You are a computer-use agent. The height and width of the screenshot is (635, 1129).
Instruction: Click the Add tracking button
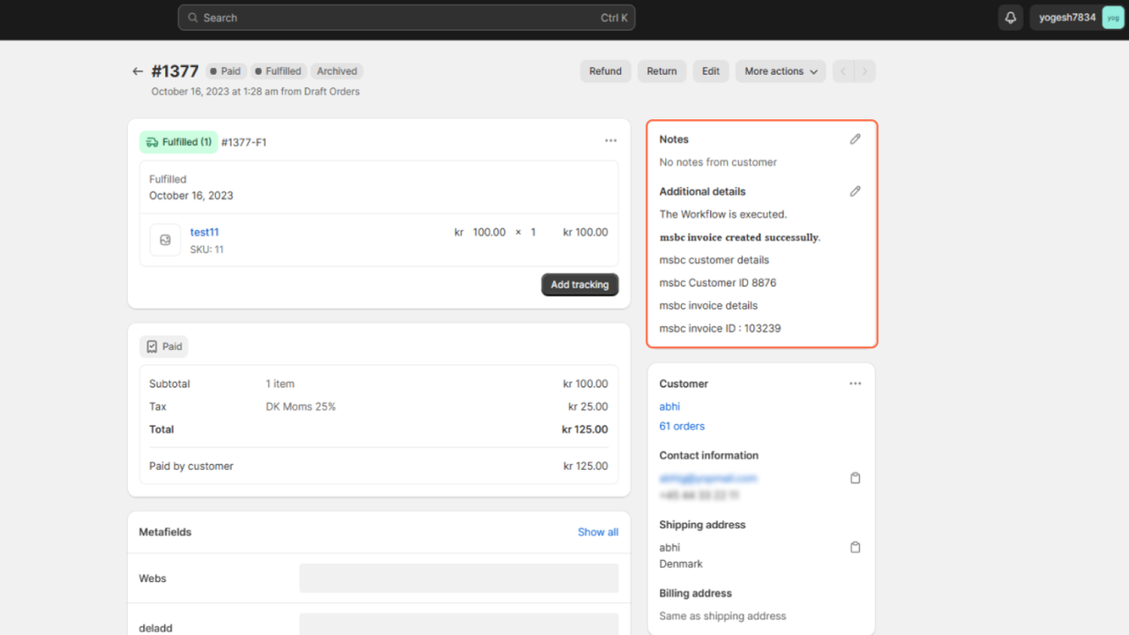coord(579,285)
